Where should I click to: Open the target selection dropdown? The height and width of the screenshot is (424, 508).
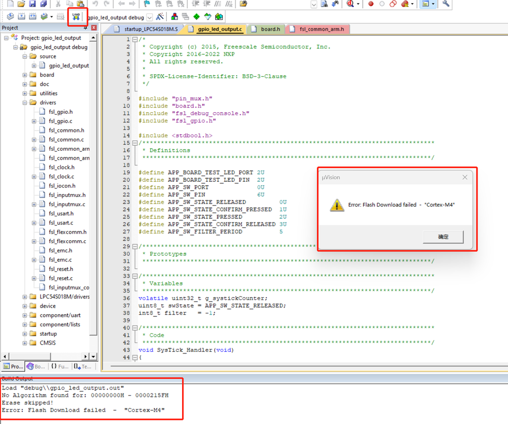pyautogui.click(x=150, y=17)
